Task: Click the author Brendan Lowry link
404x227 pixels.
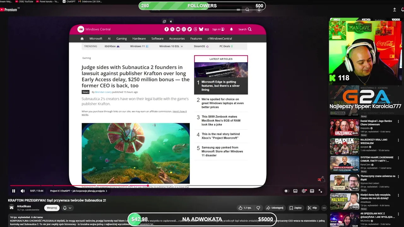Action: click(103, 92)
